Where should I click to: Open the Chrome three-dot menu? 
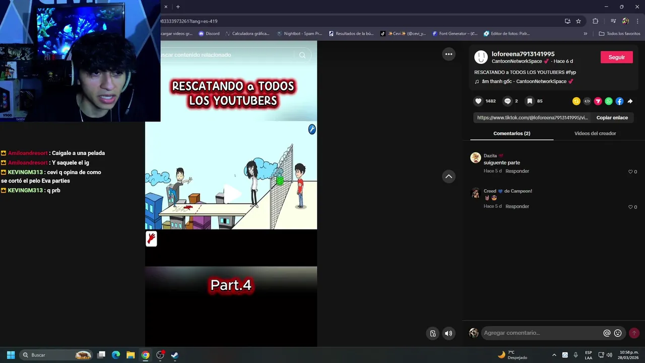pos(637,21)
